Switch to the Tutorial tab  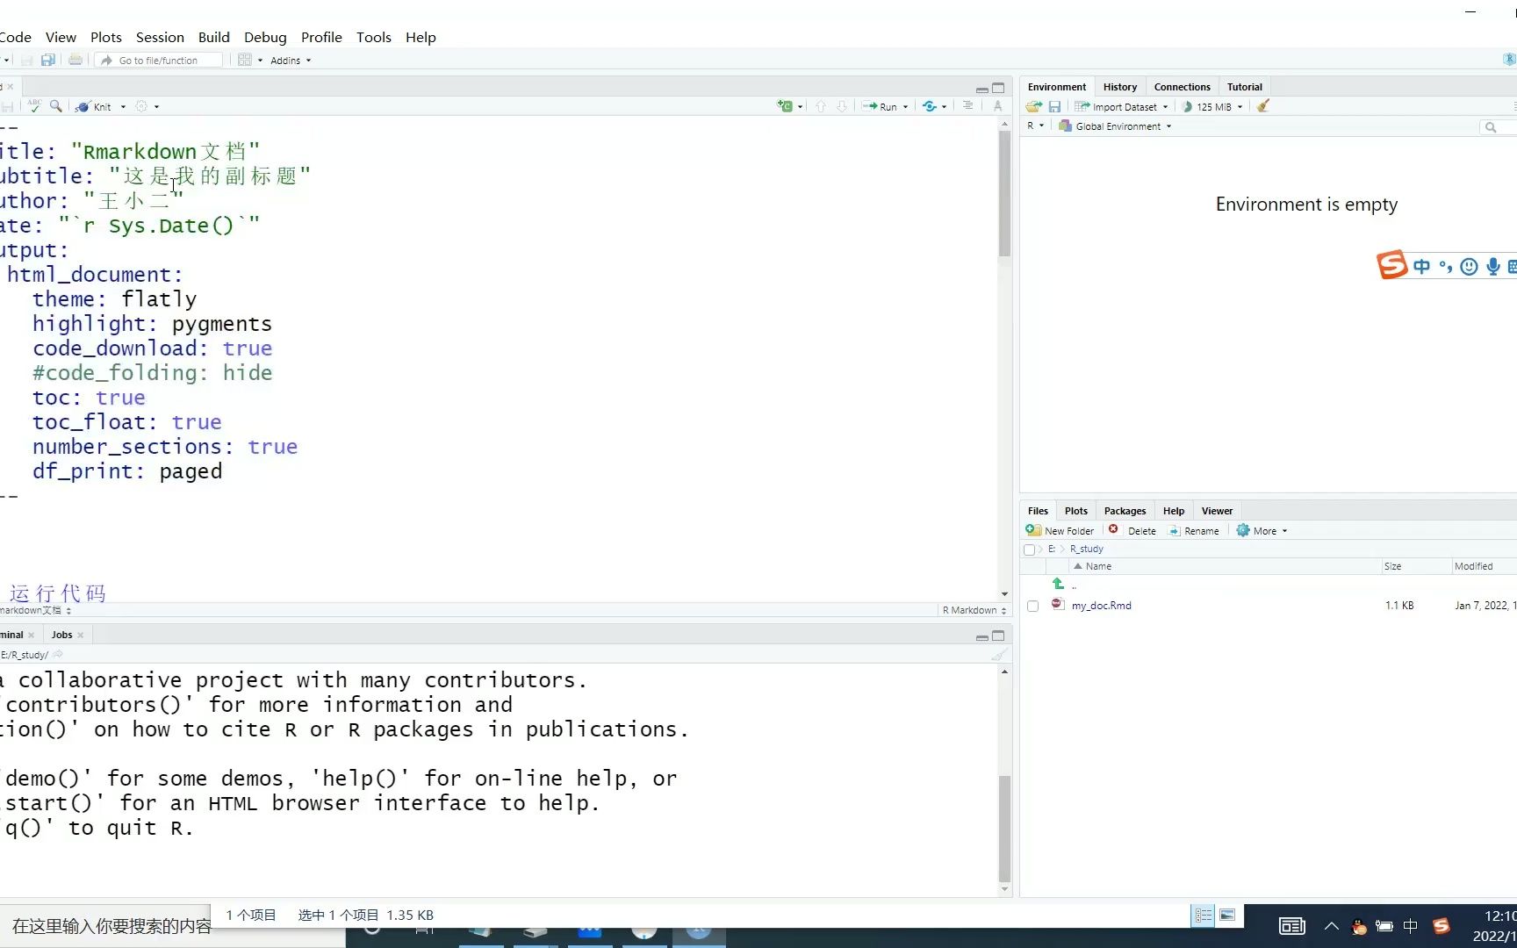click(1244, 87)
